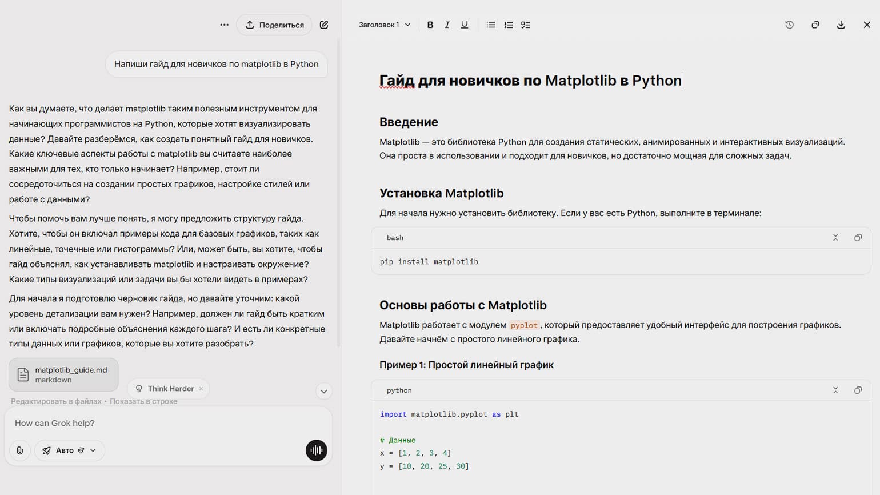Copy the pip install code snippet
The width and height of the screenshot is (880, 495).
[858, 238]
